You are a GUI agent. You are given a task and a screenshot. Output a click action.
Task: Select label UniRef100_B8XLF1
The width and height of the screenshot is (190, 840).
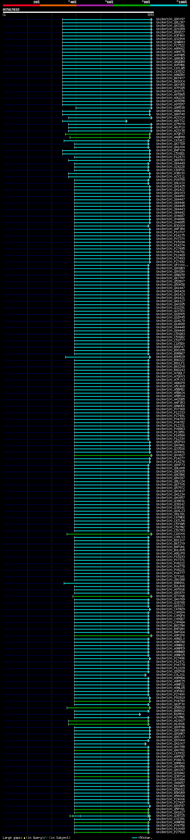click(170, 363)
